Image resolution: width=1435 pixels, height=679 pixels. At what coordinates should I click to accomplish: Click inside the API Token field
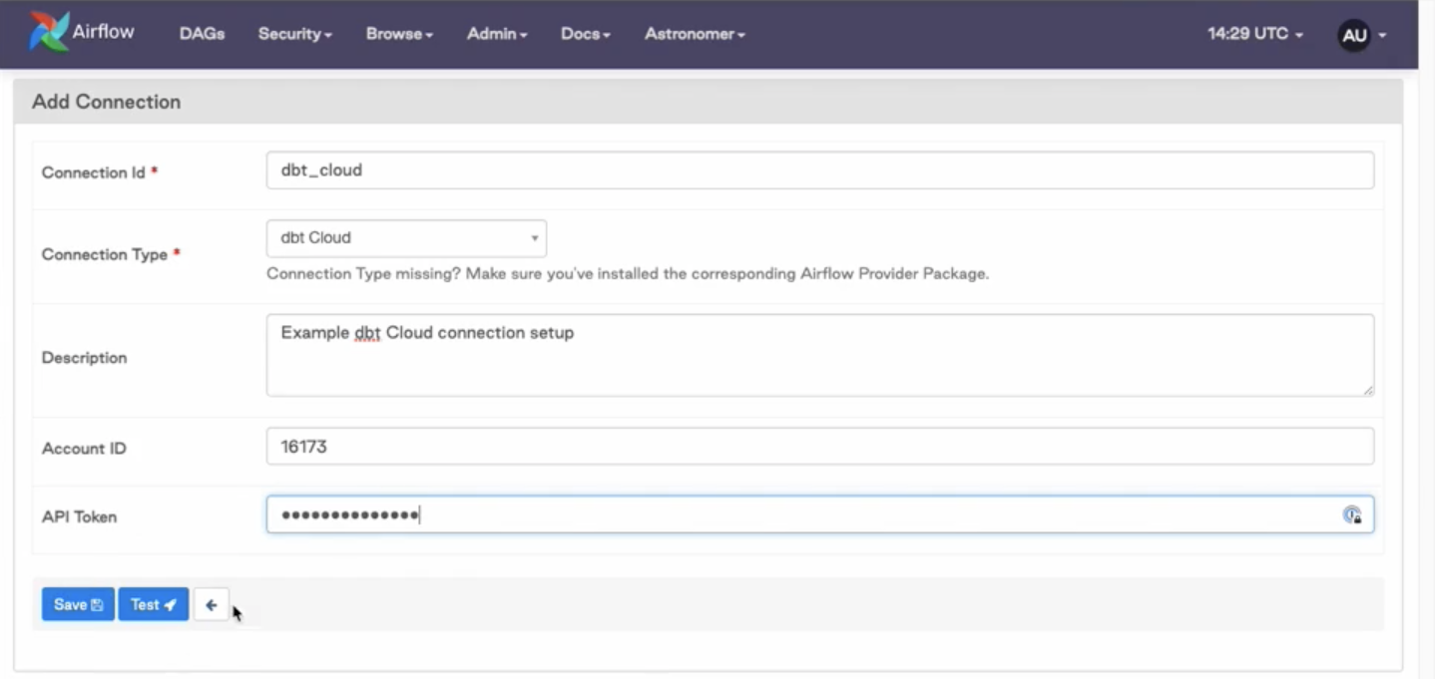(798, 514)
